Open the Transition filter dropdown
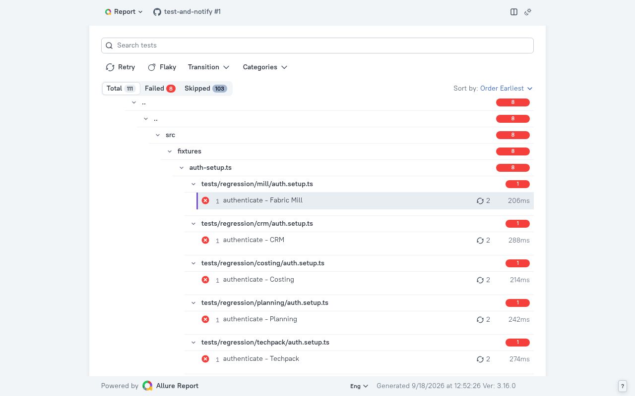 pos(208,67)
